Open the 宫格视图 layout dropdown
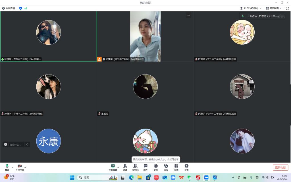The image size is (291, 182). pos(274,8)
